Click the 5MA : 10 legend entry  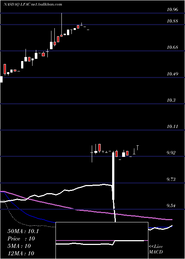click(x=19, y=246)
